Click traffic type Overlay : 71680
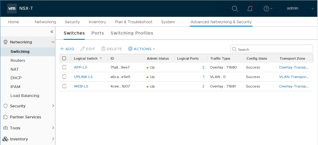Image resolution: width=318 pixels, height=145 pixels. [x=223, y=67]
